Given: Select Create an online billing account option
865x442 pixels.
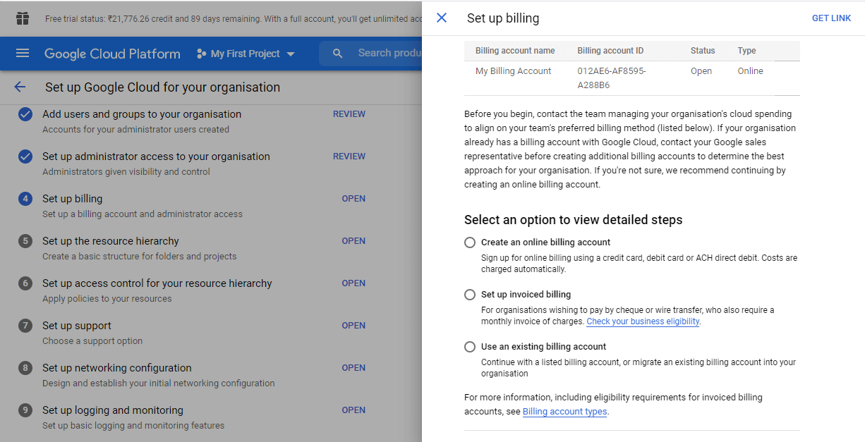Looking at the screenshot, I should click(x=470, y=243).
